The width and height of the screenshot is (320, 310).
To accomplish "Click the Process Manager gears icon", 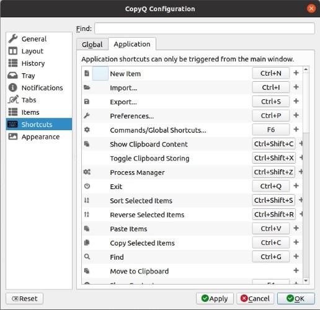I will coord(87,172).
